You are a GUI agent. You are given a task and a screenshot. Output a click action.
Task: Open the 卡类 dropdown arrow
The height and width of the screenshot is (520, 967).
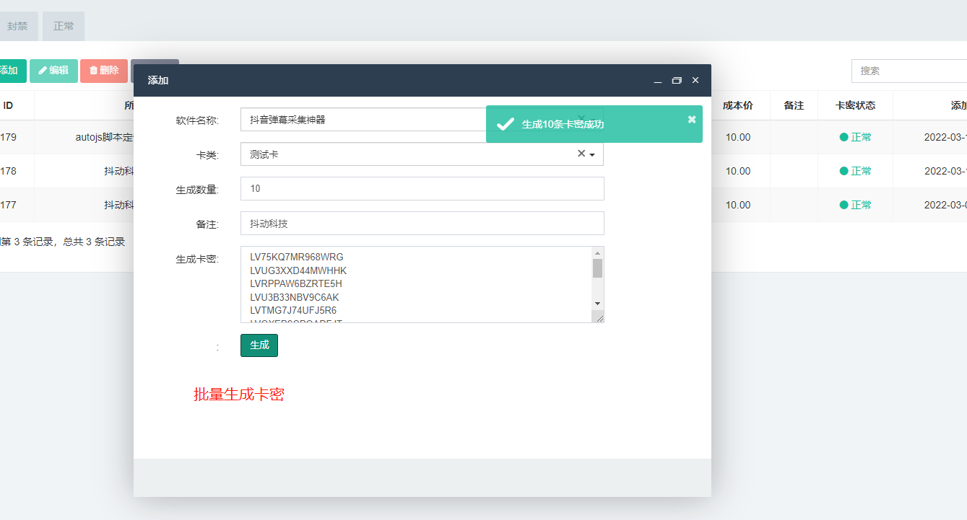[592, 154]
